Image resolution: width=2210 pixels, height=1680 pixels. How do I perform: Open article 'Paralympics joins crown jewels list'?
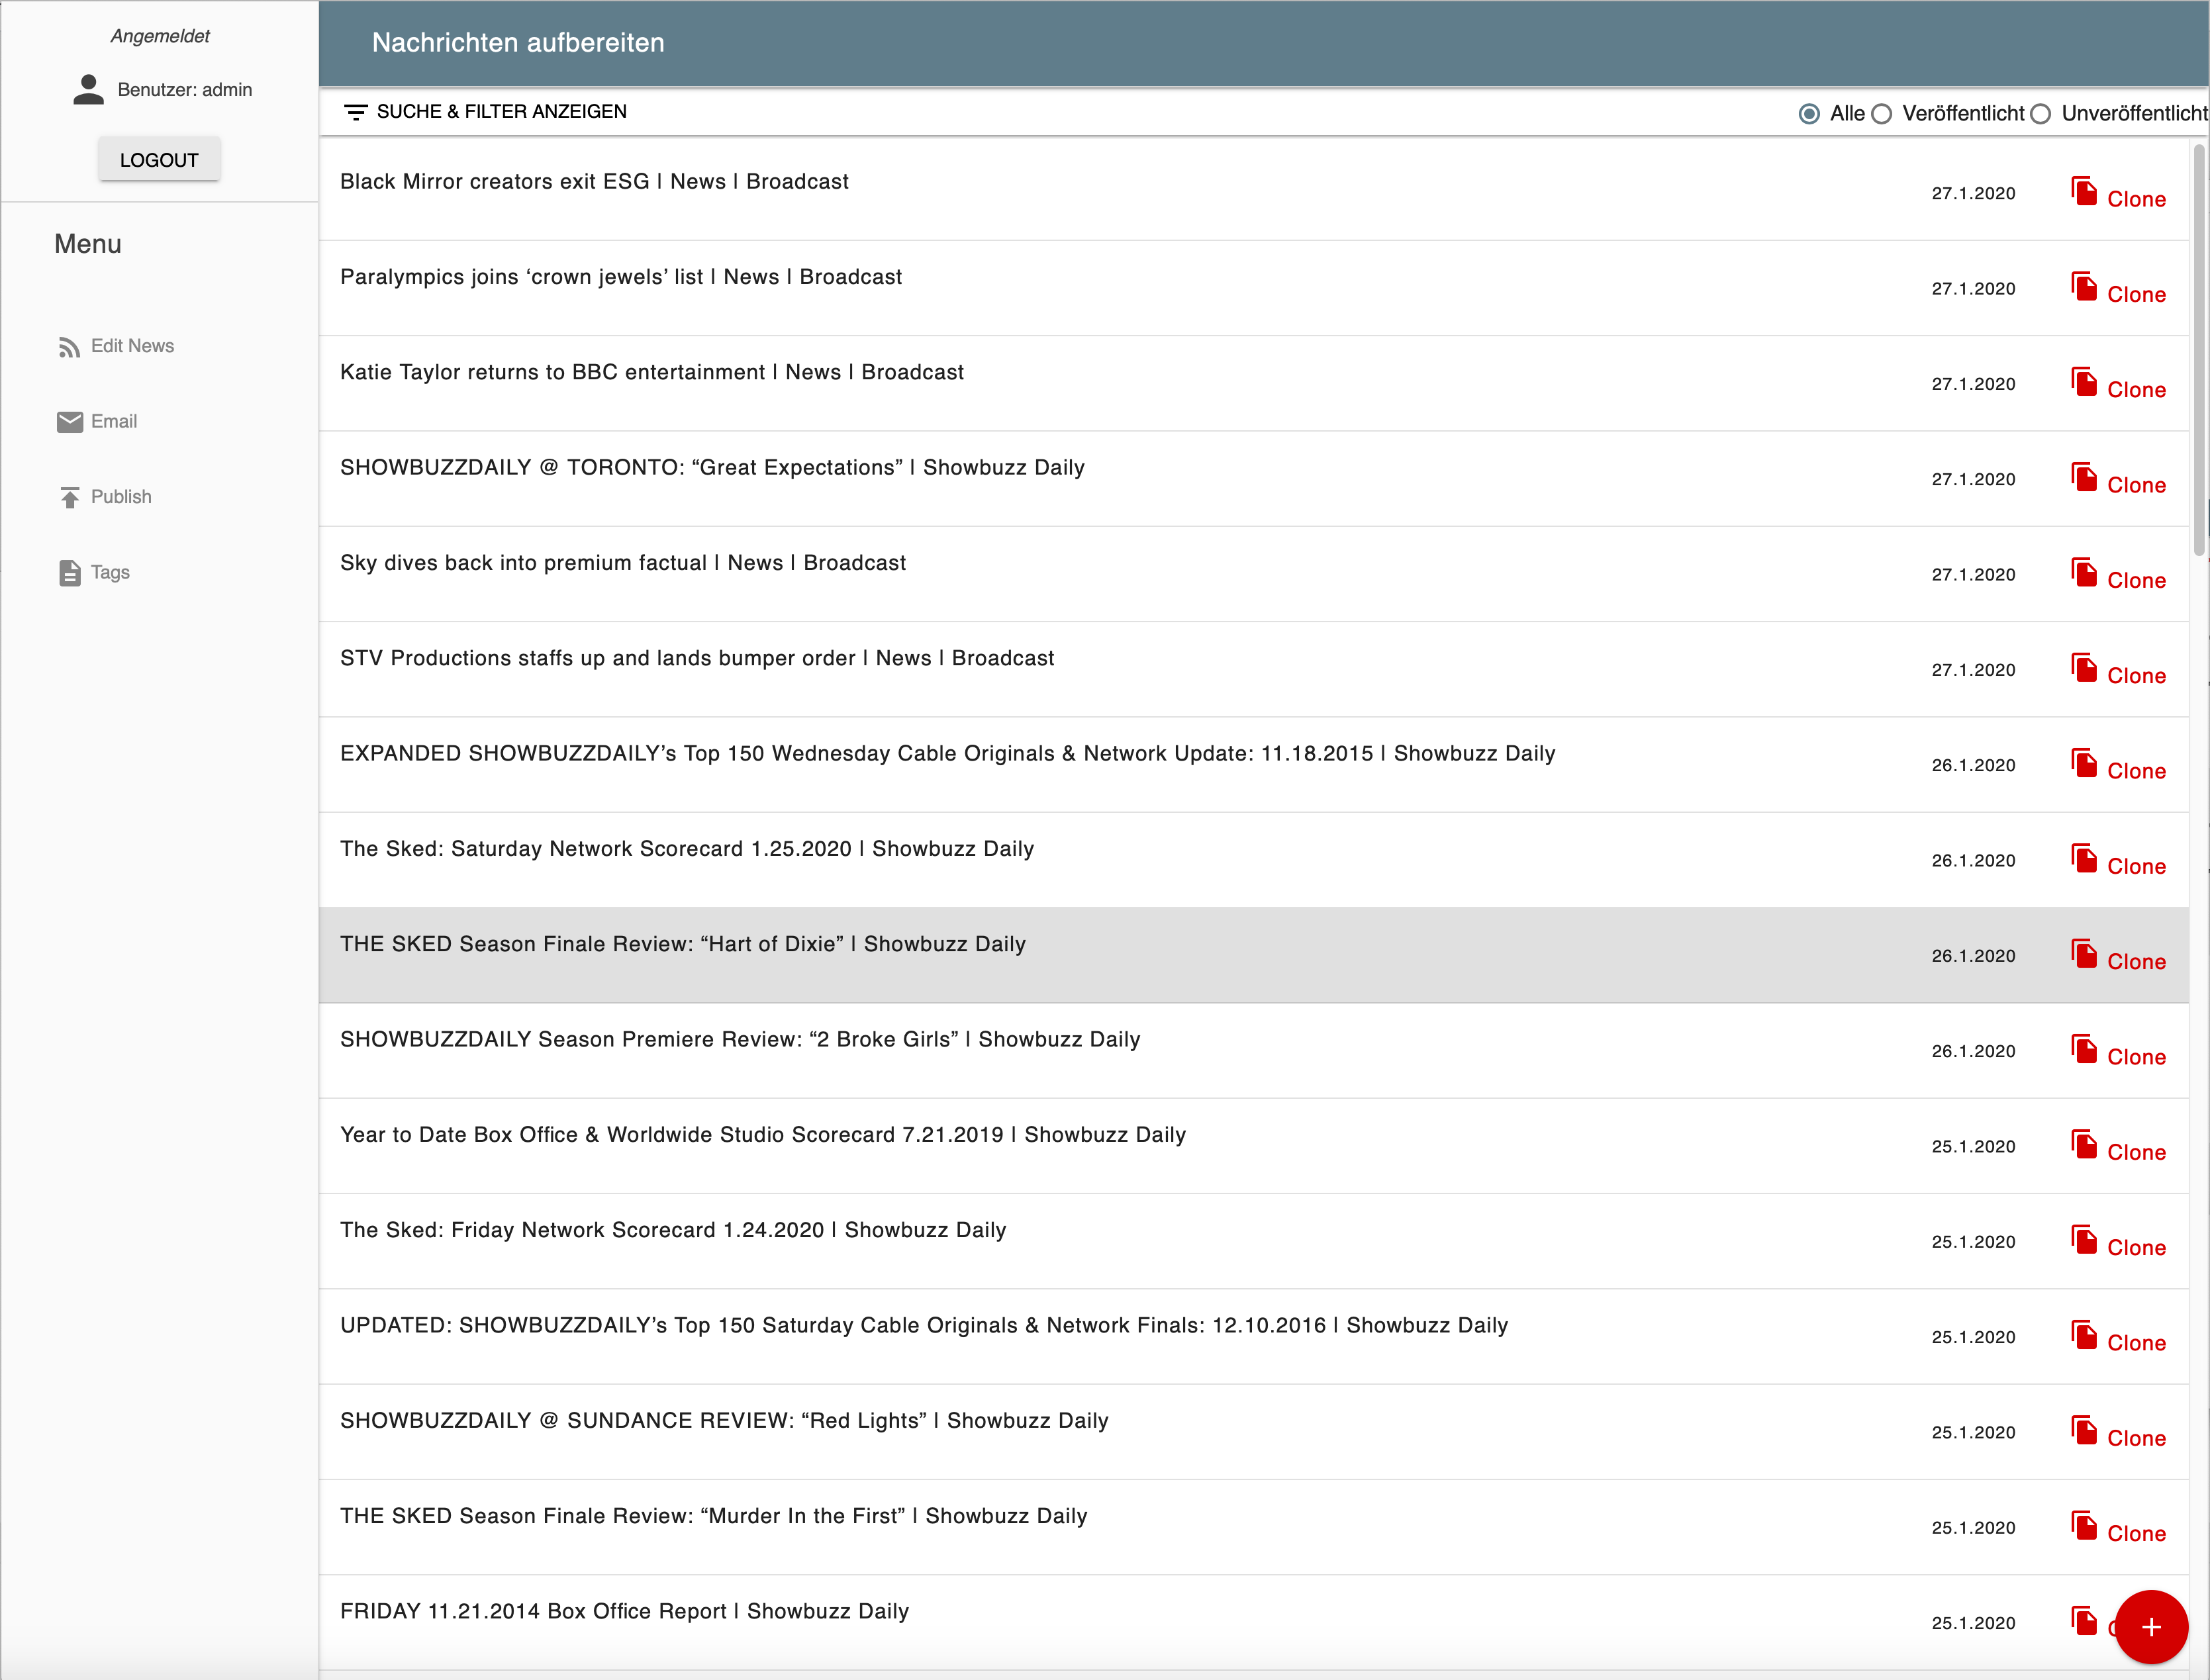point(621,277)
